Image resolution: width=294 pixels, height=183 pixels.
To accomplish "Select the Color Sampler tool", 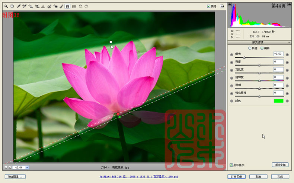I will pos(24,6).
